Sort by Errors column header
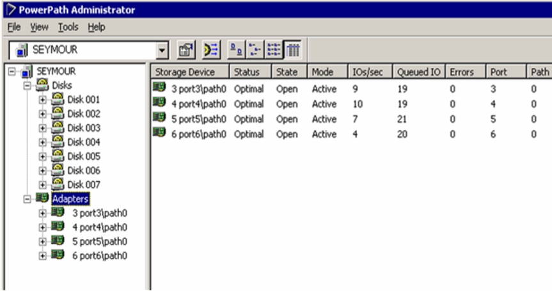 coord(466,72)
